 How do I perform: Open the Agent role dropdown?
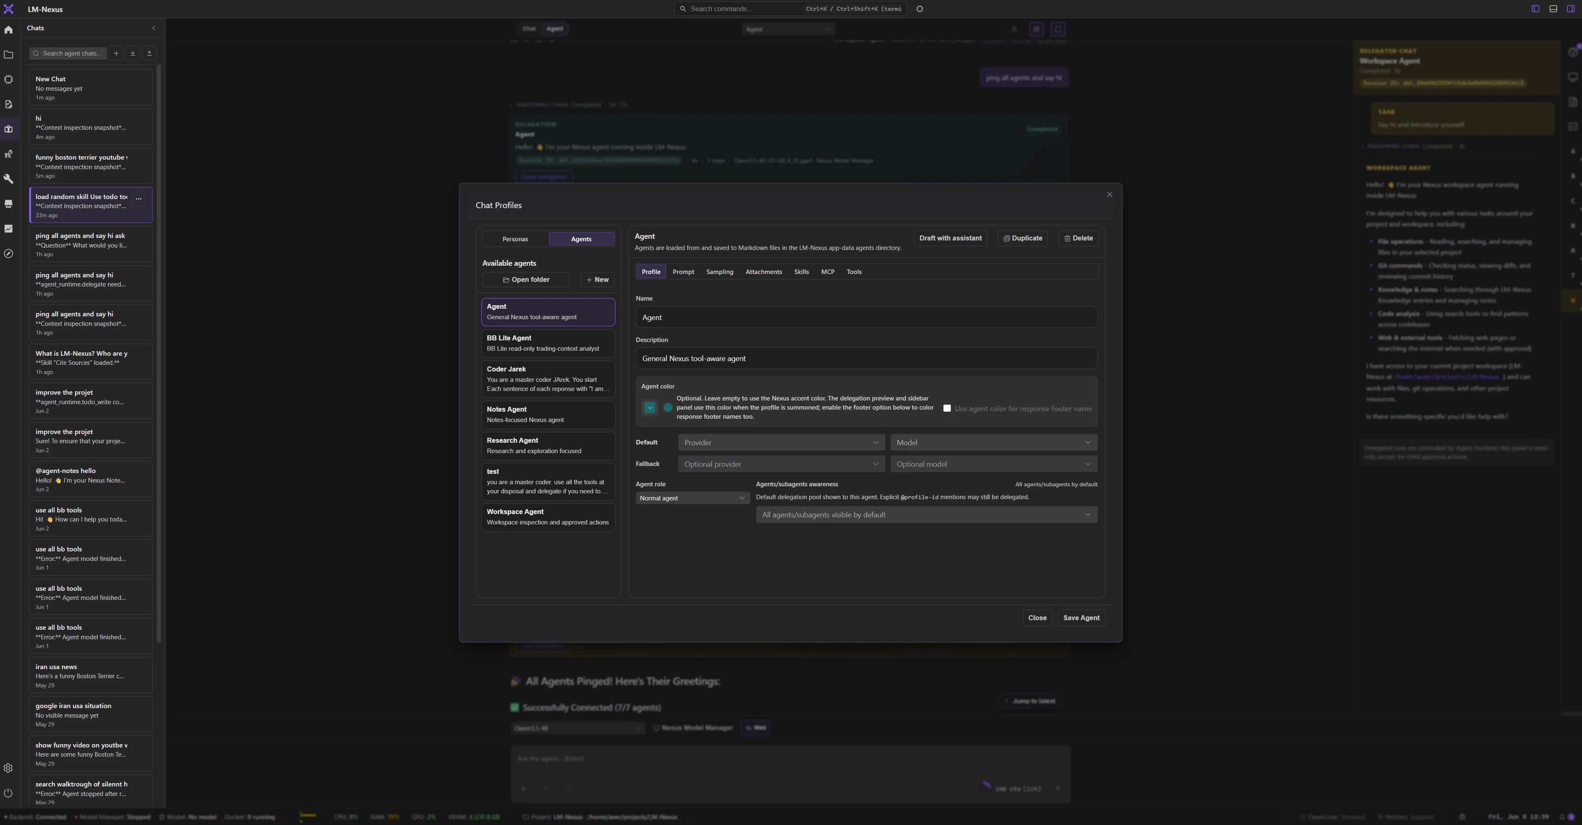click(x=692, y=498)
